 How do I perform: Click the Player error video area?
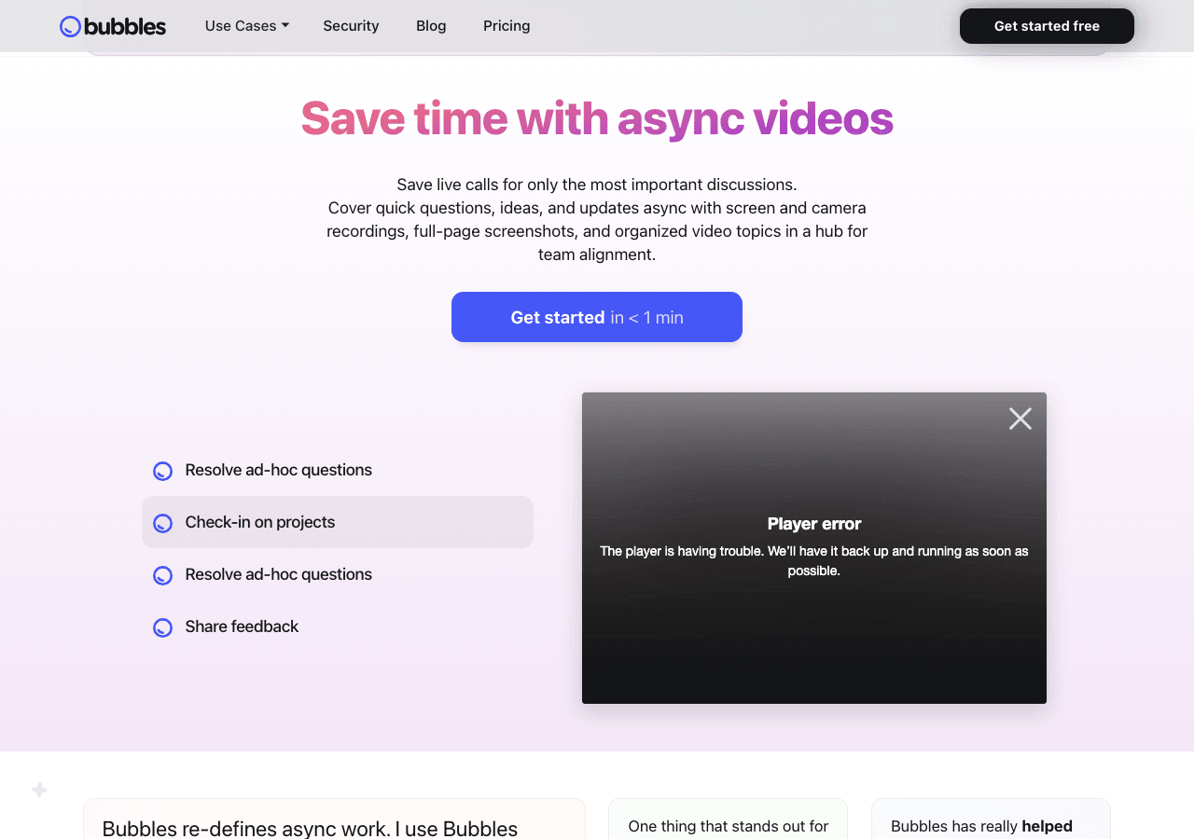point(814,548)
